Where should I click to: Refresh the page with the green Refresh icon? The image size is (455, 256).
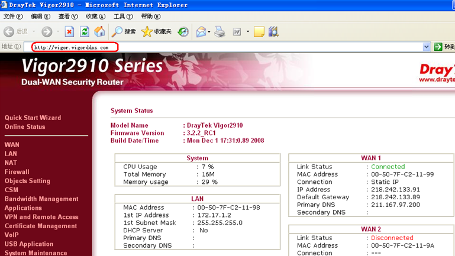point(85,32)
